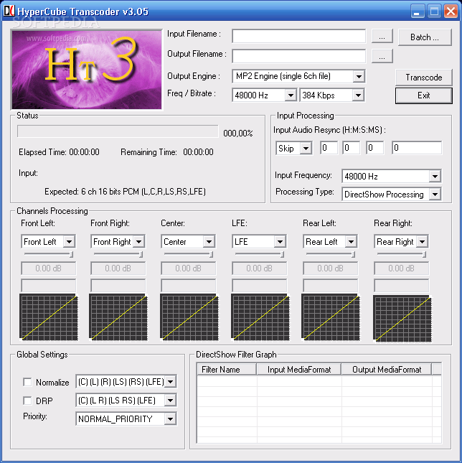
Task: Click the Rear Left gain slider
Action: point(331,254)
